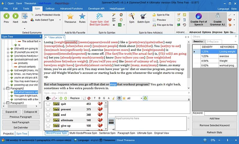Click Refresh Stats button
239x144 pixels.
(215, 132)
